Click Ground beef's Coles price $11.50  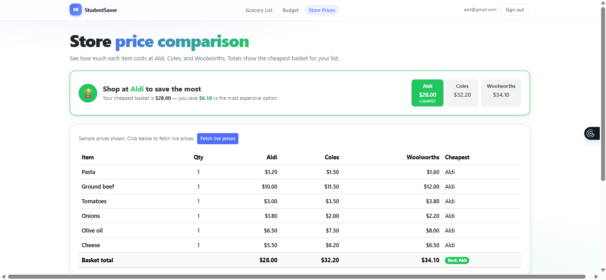tap(332, 187)
